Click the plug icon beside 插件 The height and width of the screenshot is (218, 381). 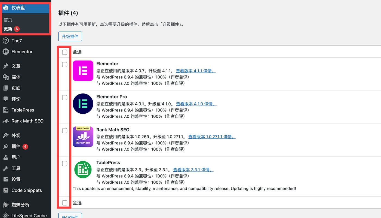[6, 146]
